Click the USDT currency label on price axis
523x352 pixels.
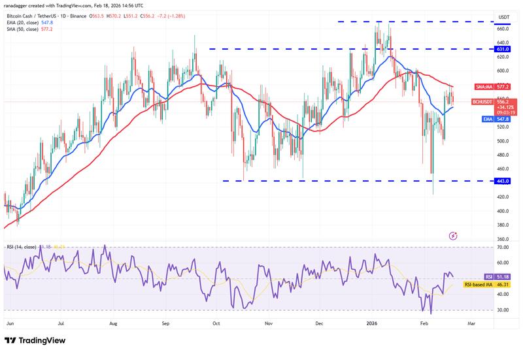504,17
